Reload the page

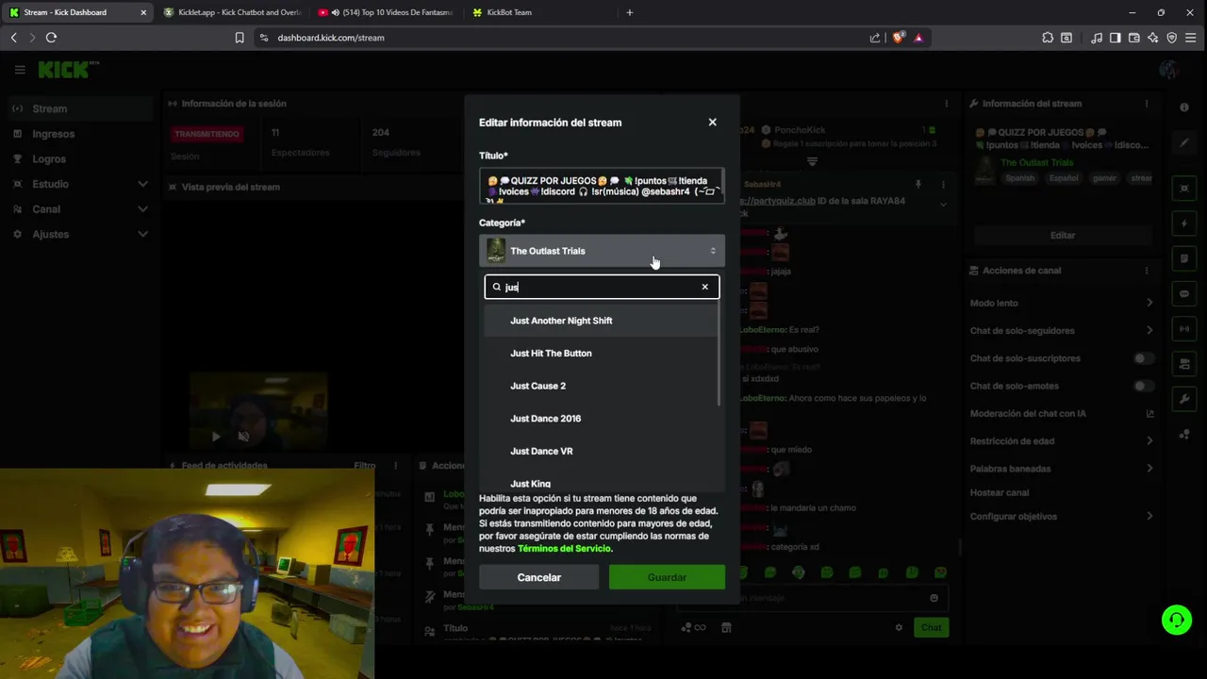(x=51, y=38)
